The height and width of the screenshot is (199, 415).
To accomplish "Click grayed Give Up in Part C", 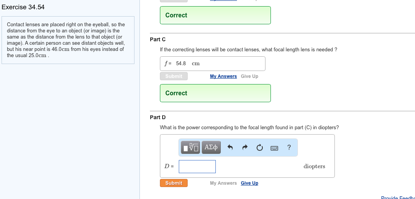I will 249,76.
